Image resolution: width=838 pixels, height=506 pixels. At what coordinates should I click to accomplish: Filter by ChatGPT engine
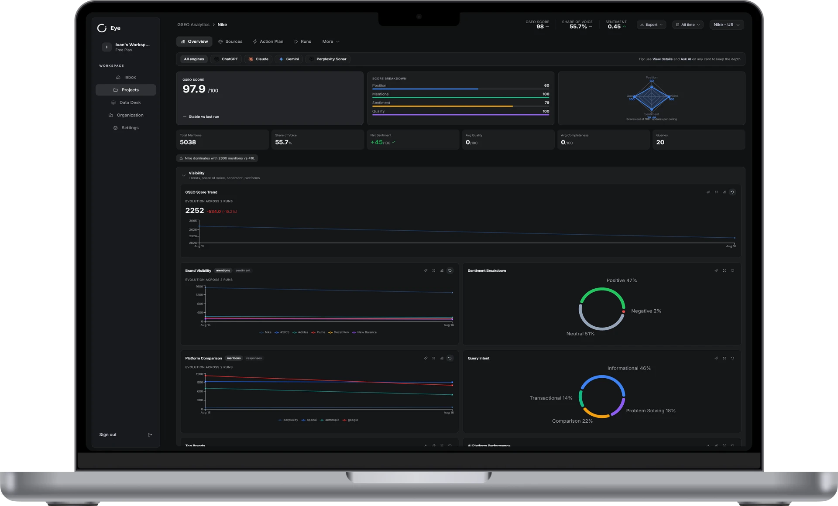click(x=226, y=59)
